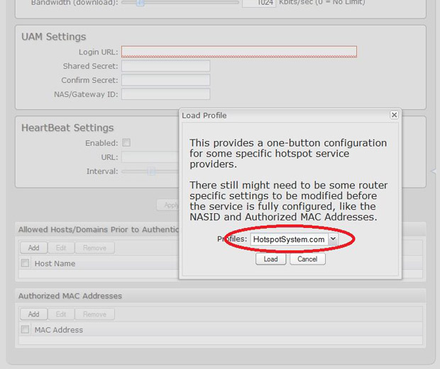Remove the selected allowed host

point(94,248)
